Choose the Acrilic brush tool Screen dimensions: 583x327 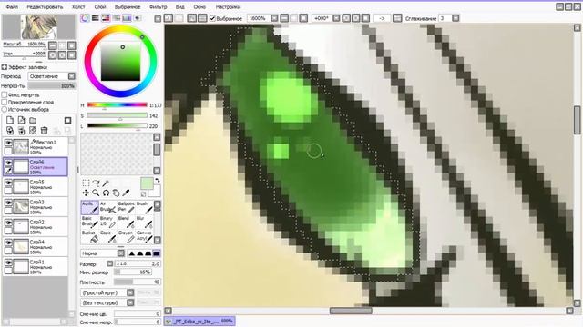pos(89,208)
